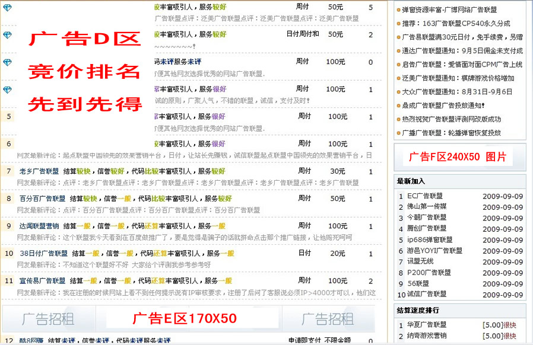Screen dimensions: 533x345
Task: Click the 广告D区 竞价排名 banner
Action: 85,72
